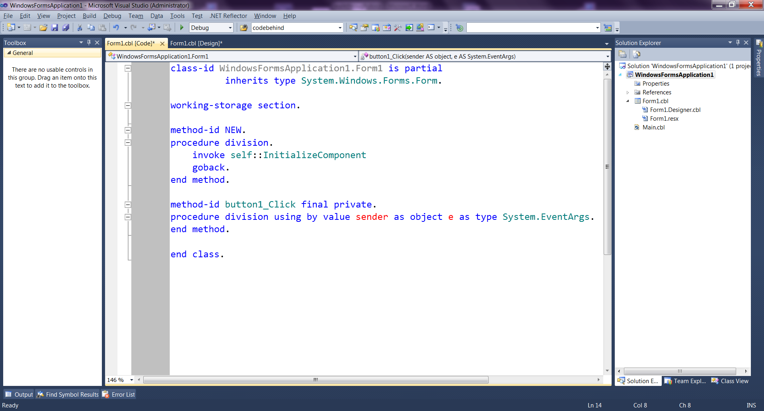Click the Find in Files icon
The width and height of the screenshot is (764, 411).
point(244,27)
